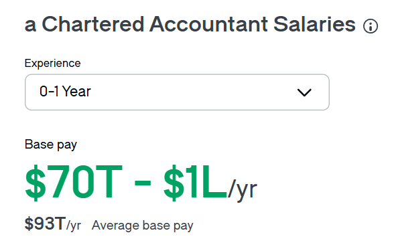The image size is (394, 249).
Task: Click the "Base pay" label
Action: pos(51,145)
